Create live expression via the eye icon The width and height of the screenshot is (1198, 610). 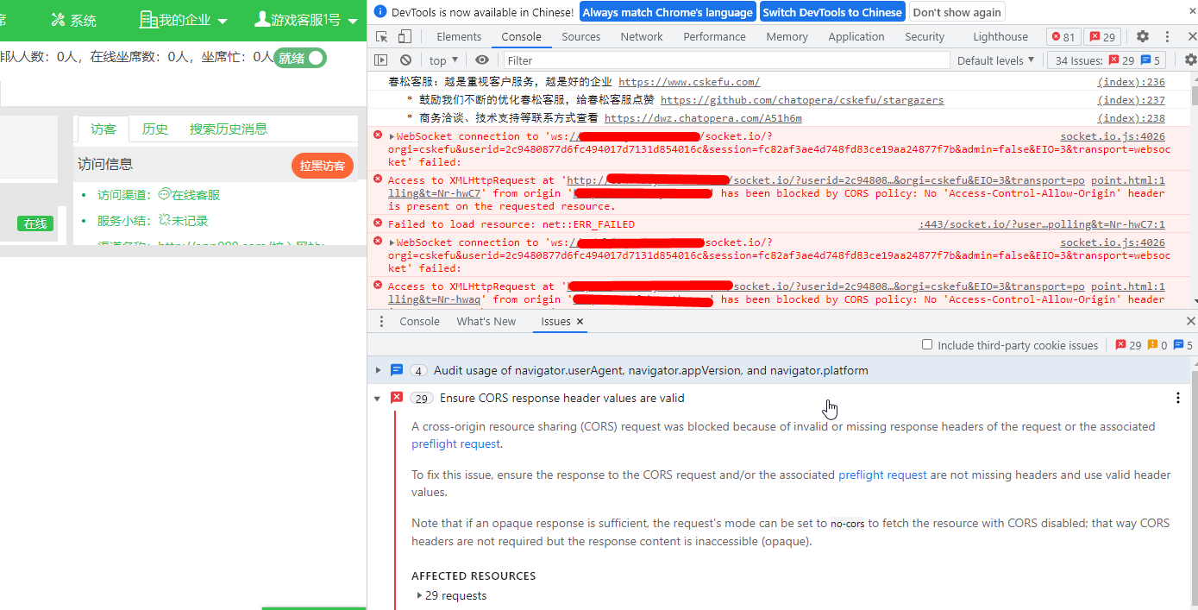click(x=482, y=60)
